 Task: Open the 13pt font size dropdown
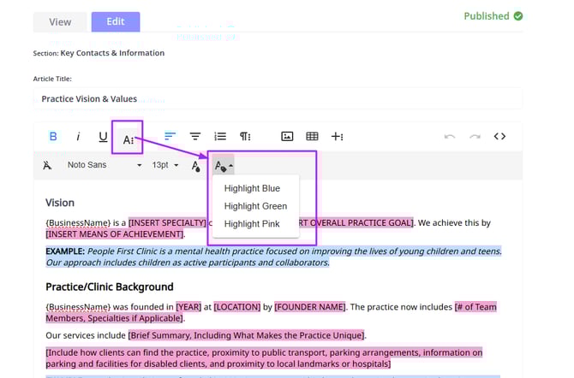[164, 165]
